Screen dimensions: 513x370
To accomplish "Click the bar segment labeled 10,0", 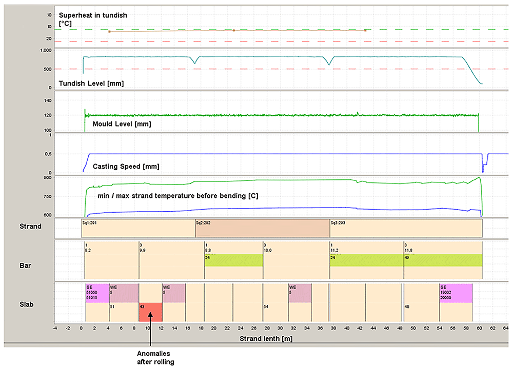I will pyautogui.click(x=297, y=260).
